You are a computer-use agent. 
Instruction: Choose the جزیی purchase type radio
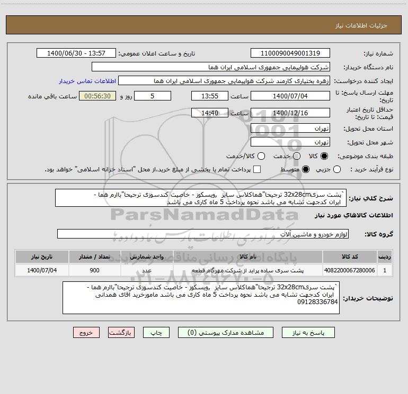tap(337, 169)
